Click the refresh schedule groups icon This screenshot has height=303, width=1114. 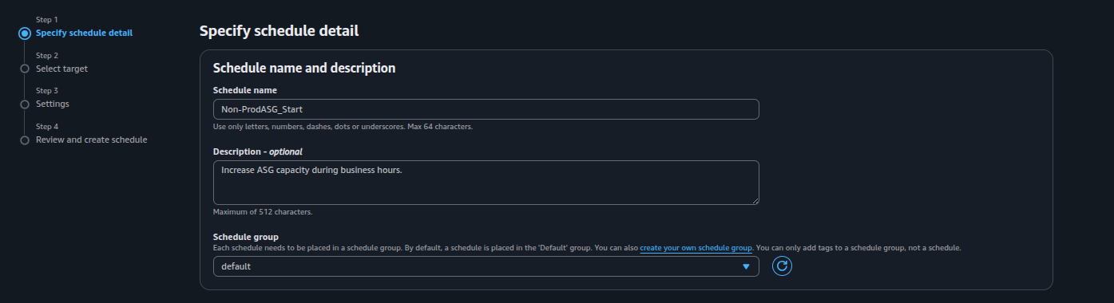point(782,266)
